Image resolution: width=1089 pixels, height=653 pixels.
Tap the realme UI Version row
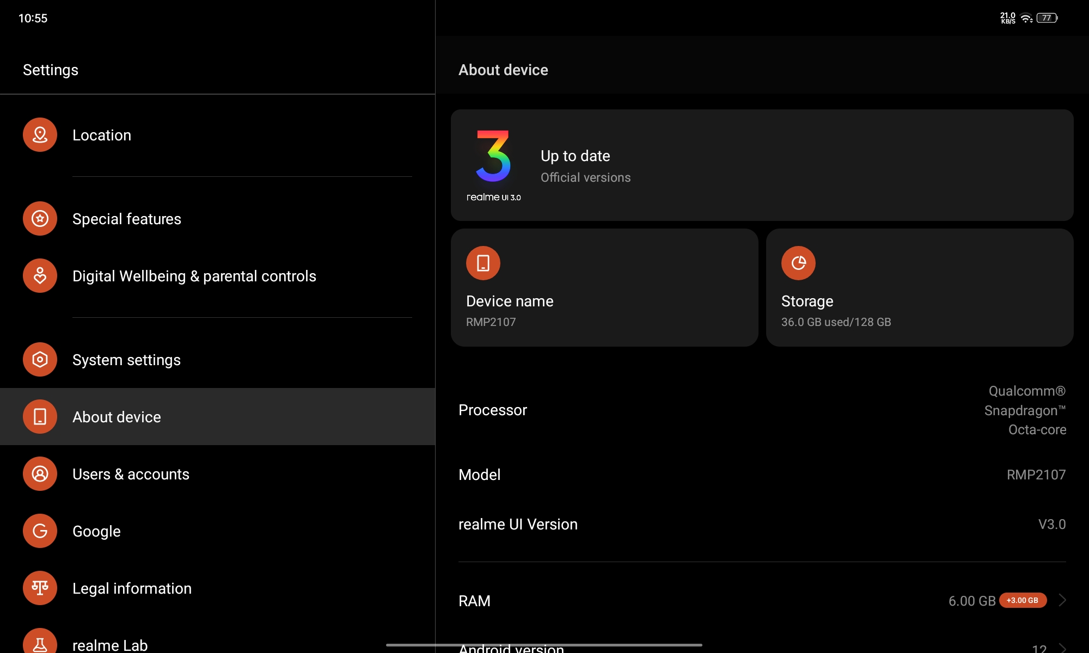(x=762, y=524)
